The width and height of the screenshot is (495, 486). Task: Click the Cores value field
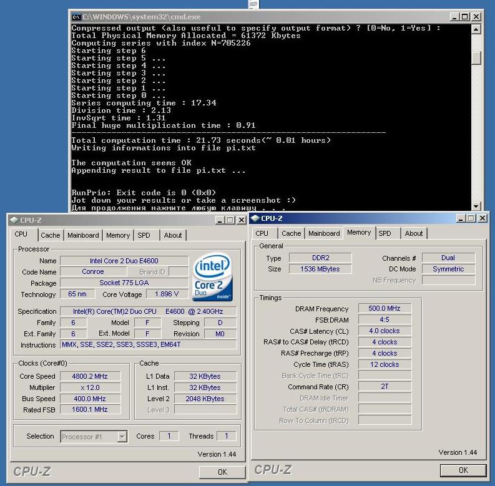pyautogui.click(x=169, y=436)
